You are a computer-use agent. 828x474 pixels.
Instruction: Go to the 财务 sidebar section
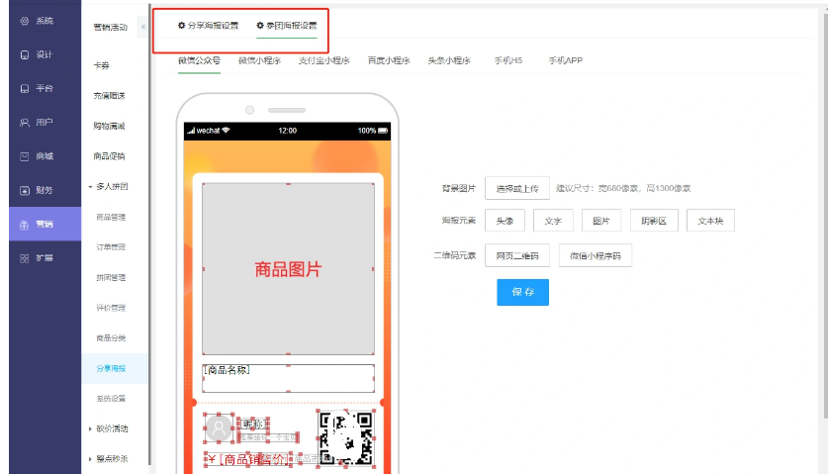(x=38, y=190)
